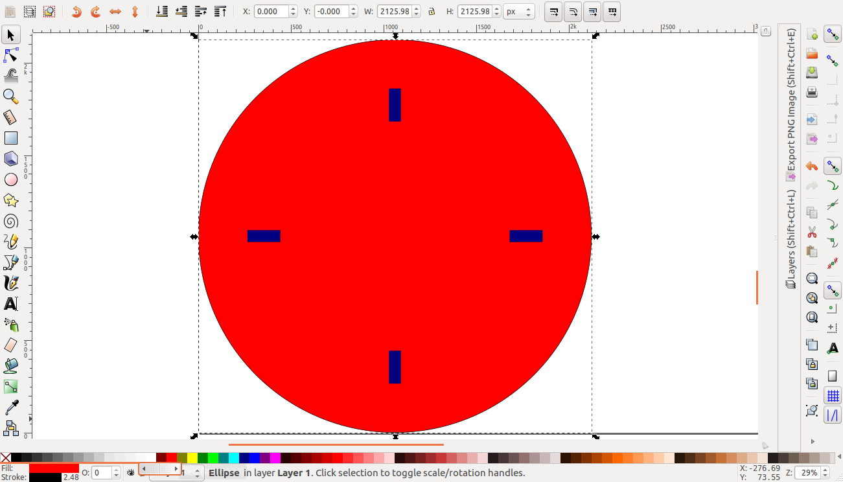Toggle layer visibility eye icon

(131, 473)
